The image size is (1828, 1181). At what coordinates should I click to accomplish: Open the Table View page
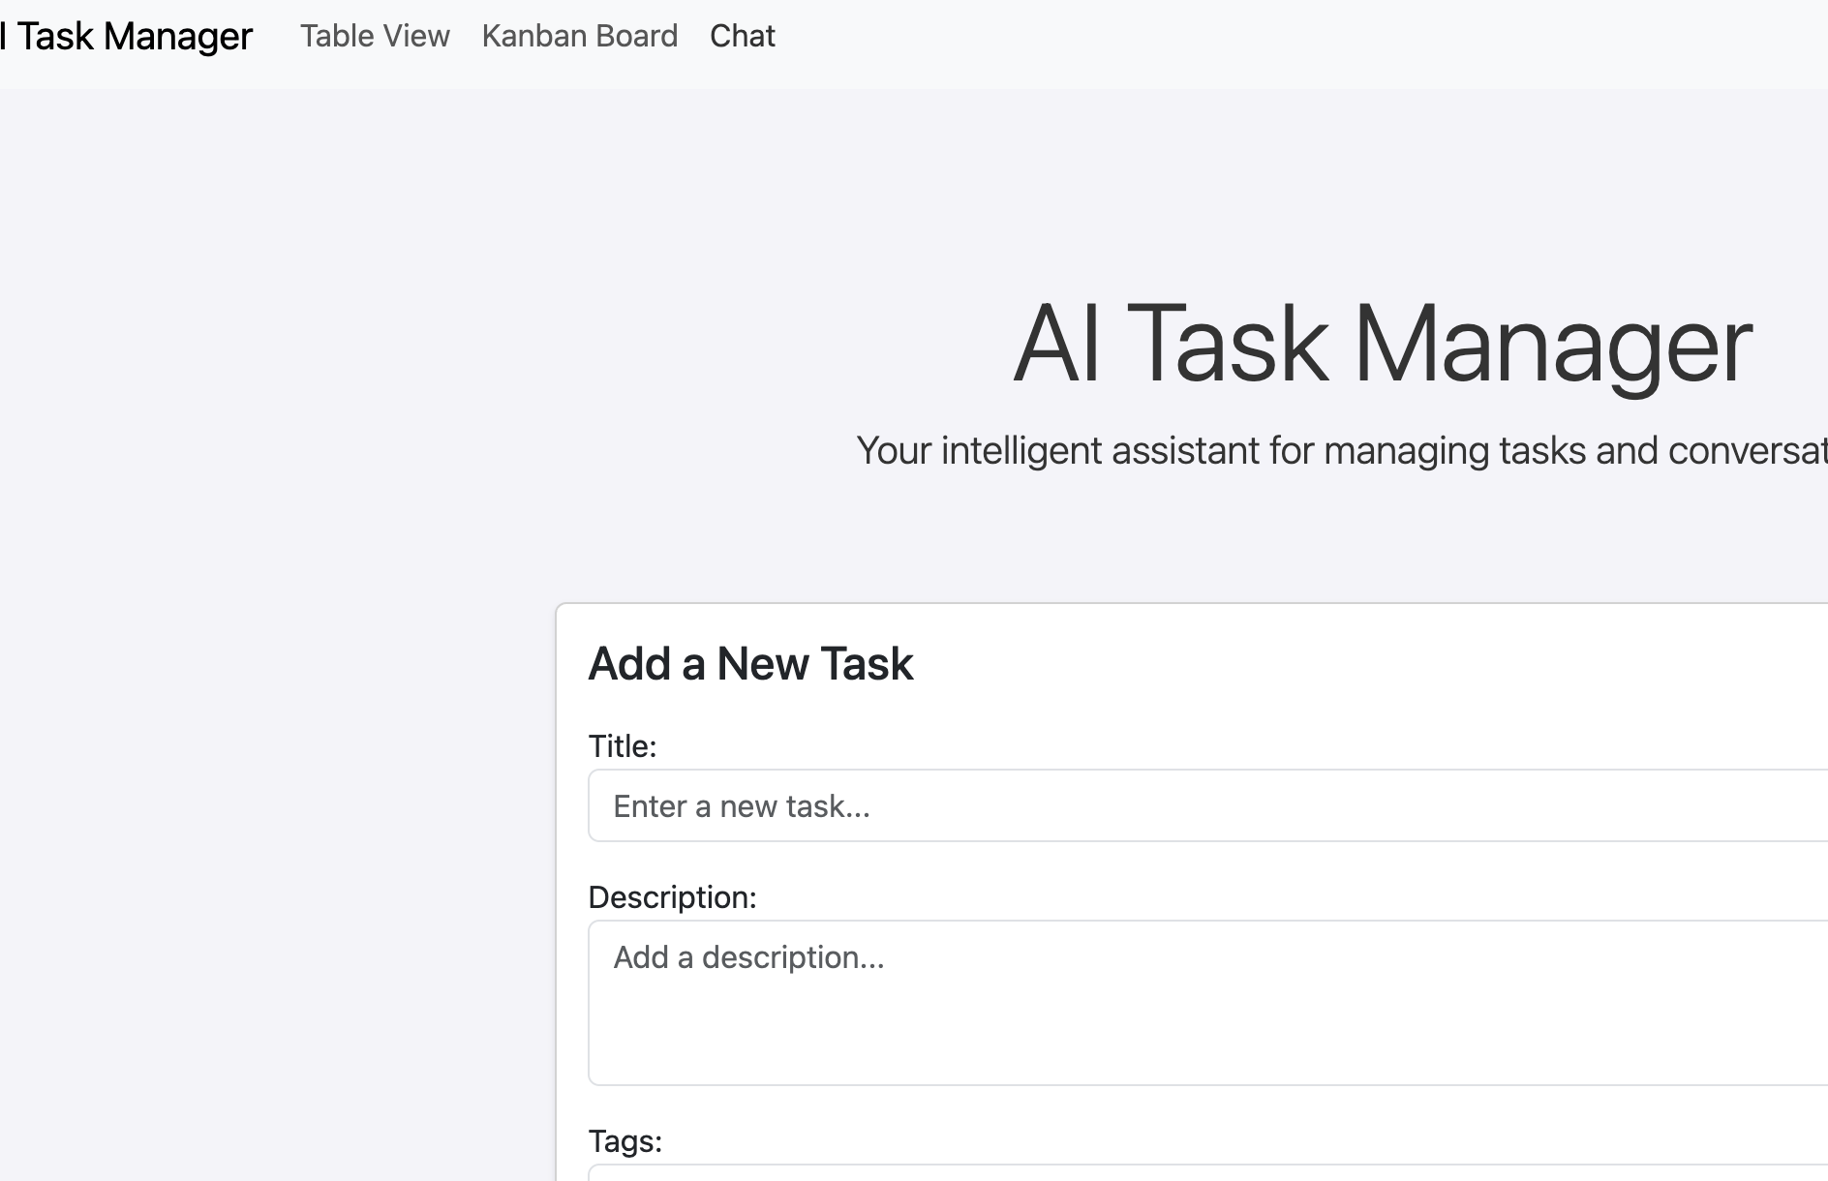[x=375, y=36]
